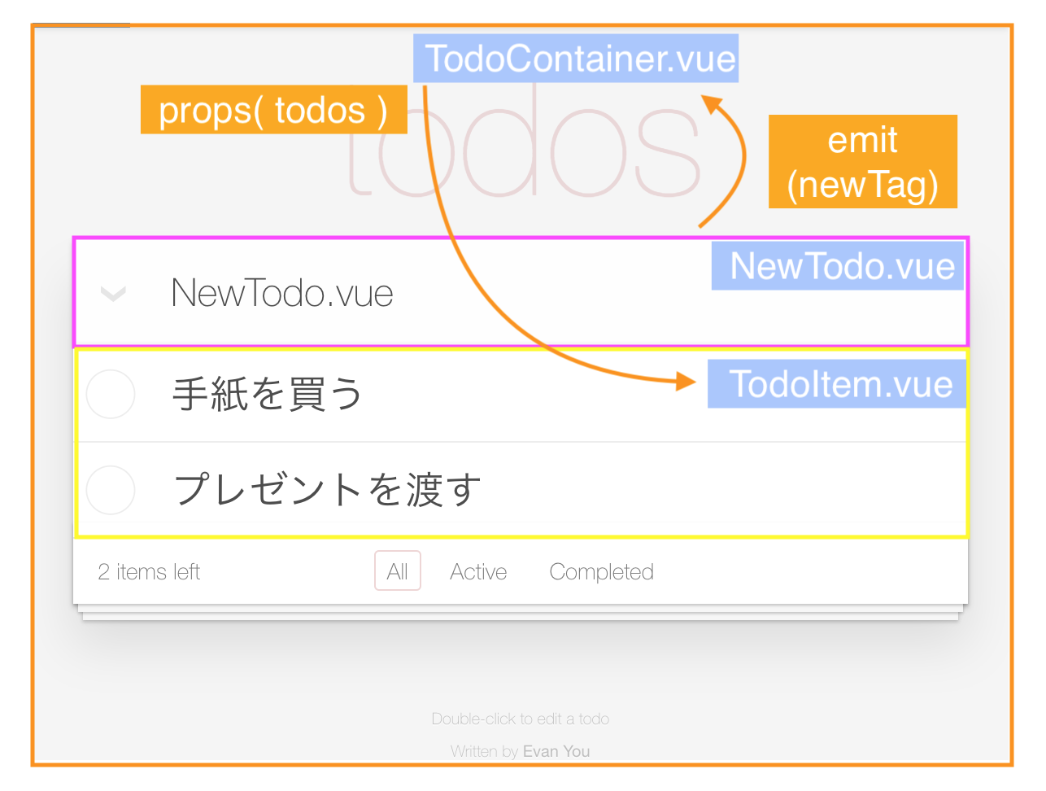Click the todo text 手紙を買う
1046x791 pixels.
point(267,395)
